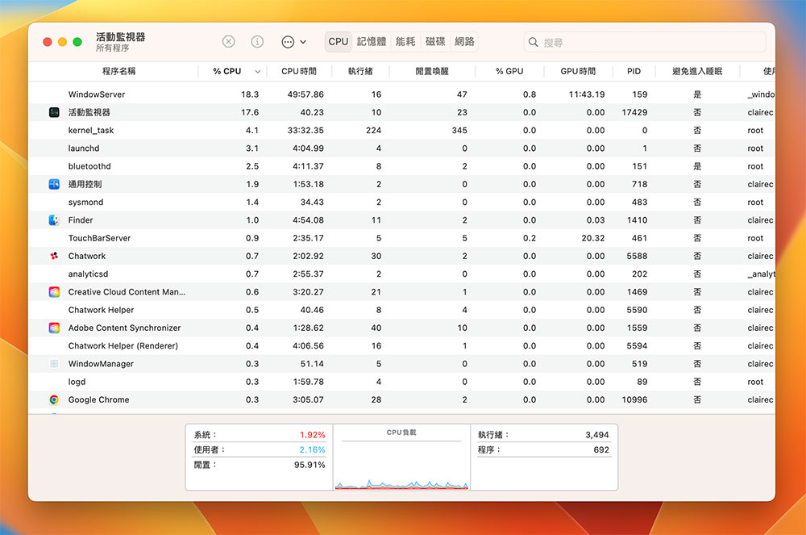806x535 pixels.
Task: Click the stop process X icon
Action: click(x=228, y=42)
